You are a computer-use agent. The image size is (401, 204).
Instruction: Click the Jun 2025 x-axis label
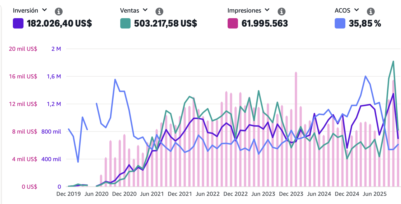pyautogui.click(x=375, y=194)
